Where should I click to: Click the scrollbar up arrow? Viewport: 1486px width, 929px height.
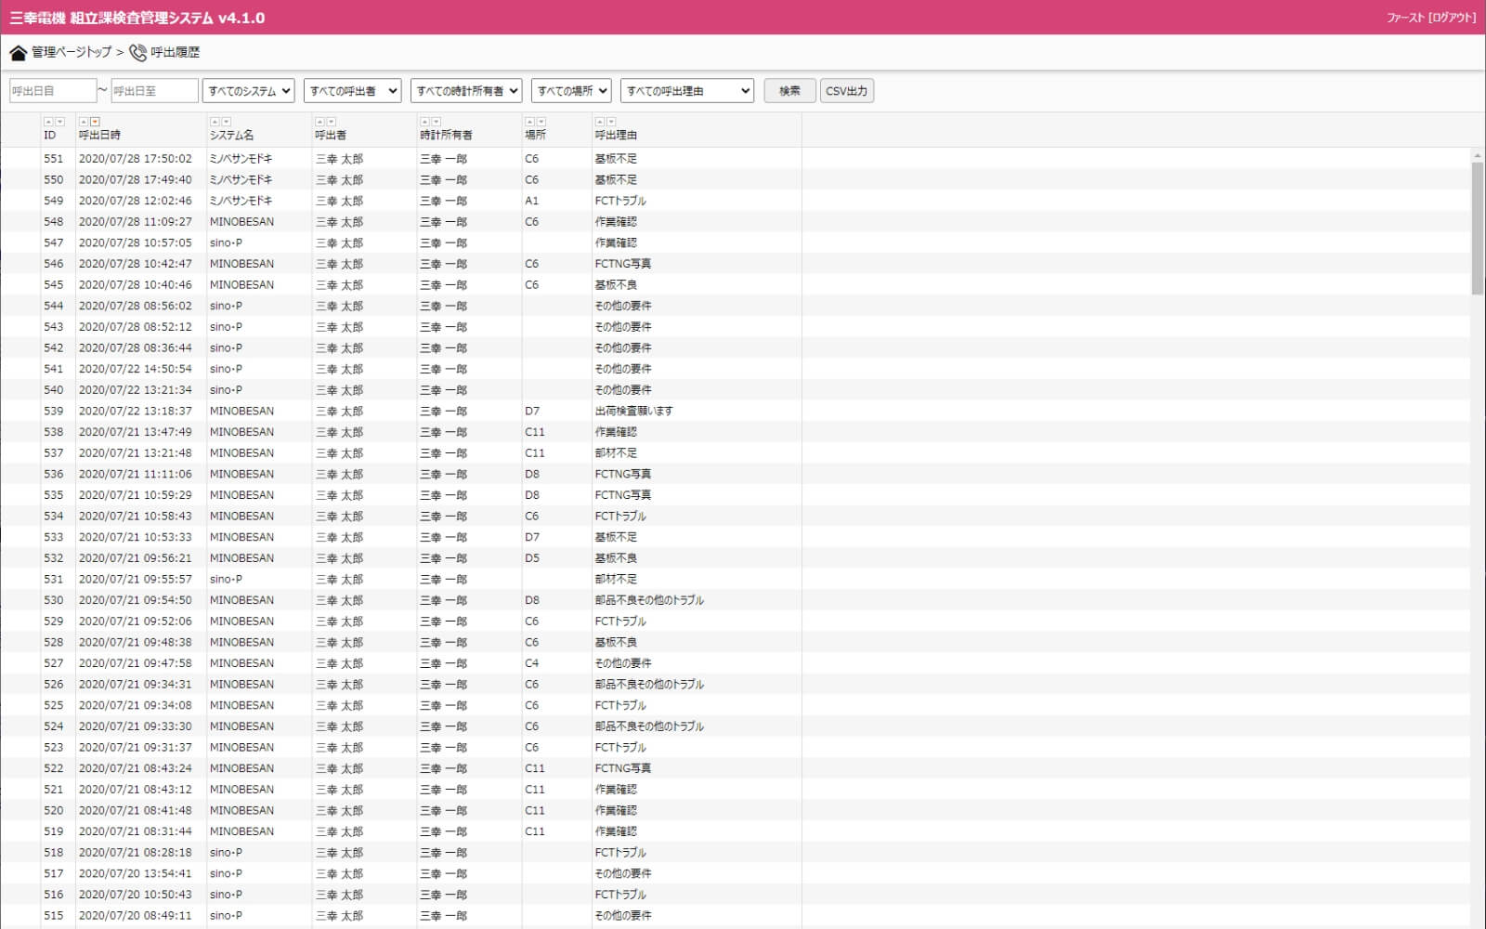[1478, 154]
